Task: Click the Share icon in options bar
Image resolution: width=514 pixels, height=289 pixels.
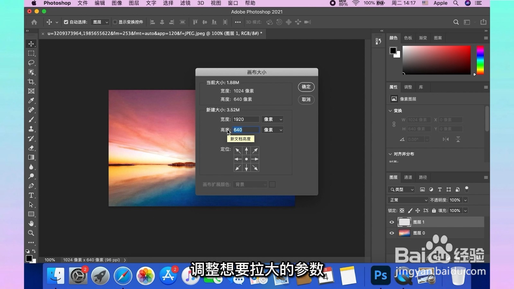Action: pyautogui.click(x=483, y=22)
